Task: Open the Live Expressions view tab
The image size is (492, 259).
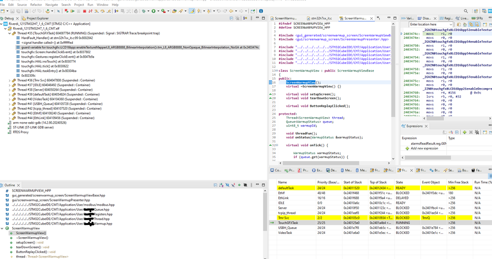Action: (462, 19)
